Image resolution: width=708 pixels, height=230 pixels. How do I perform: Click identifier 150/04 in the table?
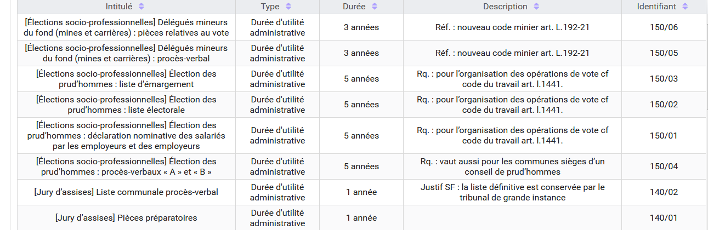(x=664, y=166)
